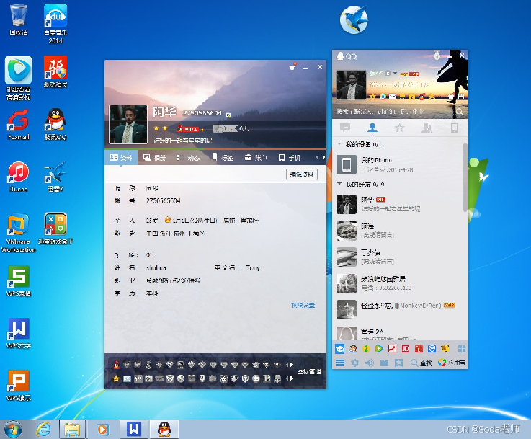Open the Tencent Video play icon in QQ

click(379, 349)
